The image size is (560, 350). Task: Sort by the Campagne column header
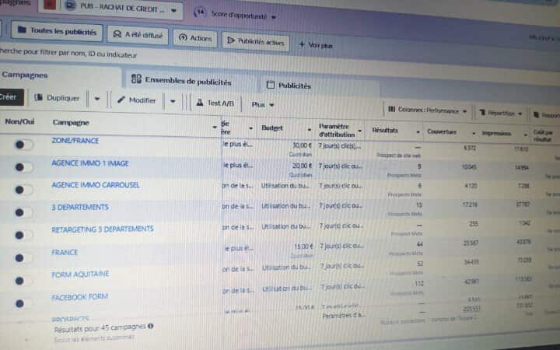[71, 123]
